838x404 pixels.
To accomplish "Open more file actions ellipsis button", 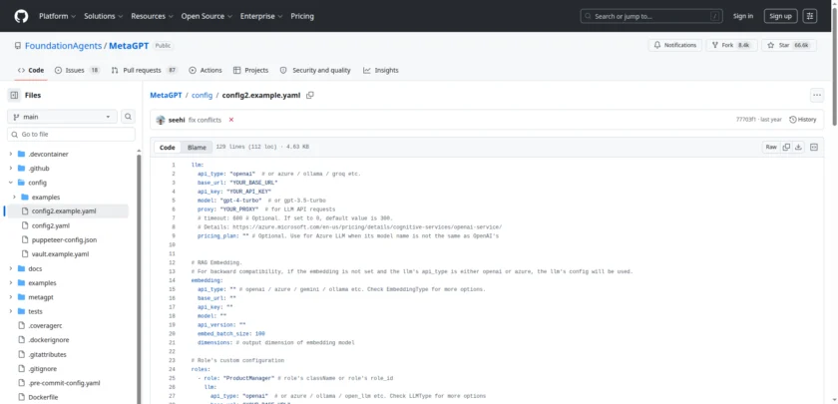I will click(x=817, y=95).
